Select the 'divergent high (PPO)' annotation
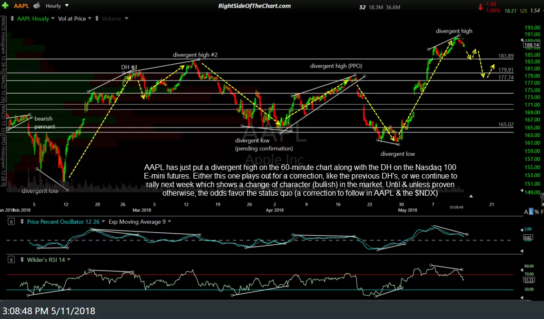544x319 pixels. tap(336, 66)
